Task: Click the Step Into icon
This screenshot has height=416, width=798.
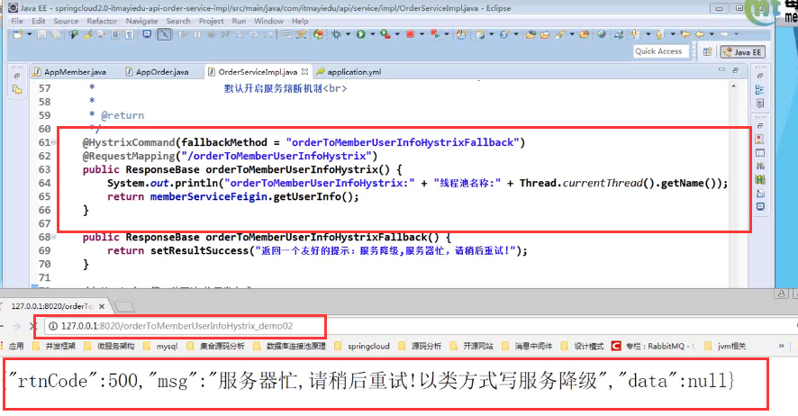Action: [x=240, y=34]
